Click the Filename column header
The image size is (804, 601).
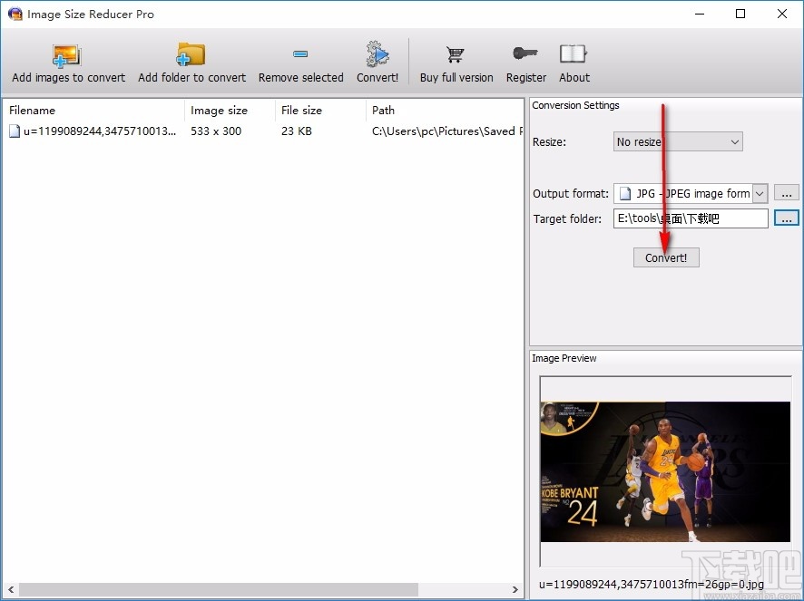[32, 110]
